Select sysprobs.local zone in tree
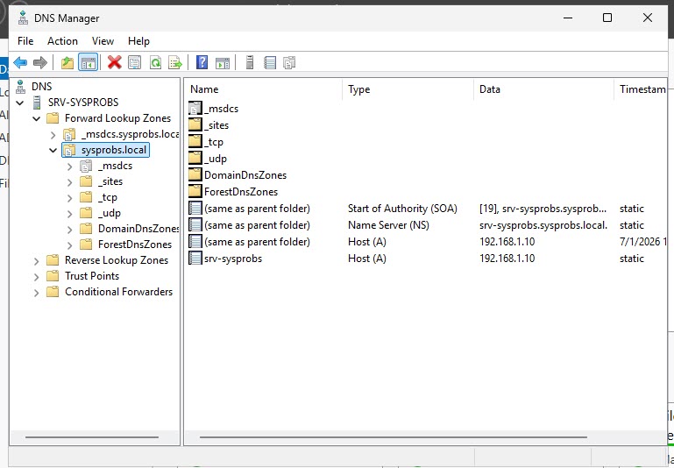674x468 pixels. tap(114, 150)
